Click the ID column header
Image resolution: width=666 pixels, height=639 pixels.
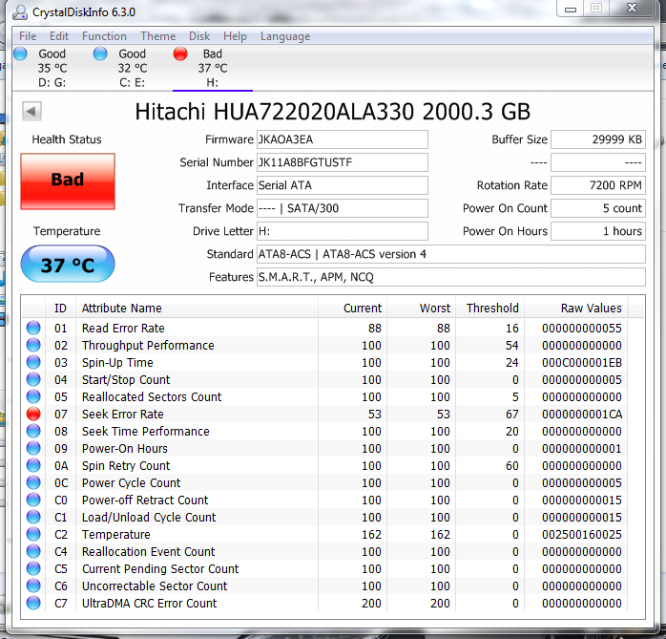pyautogui.click(x=60, y=308)
